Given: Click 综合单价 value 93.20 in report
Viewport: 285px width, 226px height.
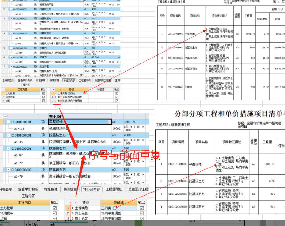Looking at the screenshot, I should point(266,69).
